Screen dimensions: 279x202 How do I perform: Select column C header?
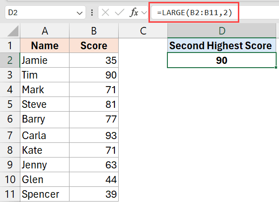(143, 31)
